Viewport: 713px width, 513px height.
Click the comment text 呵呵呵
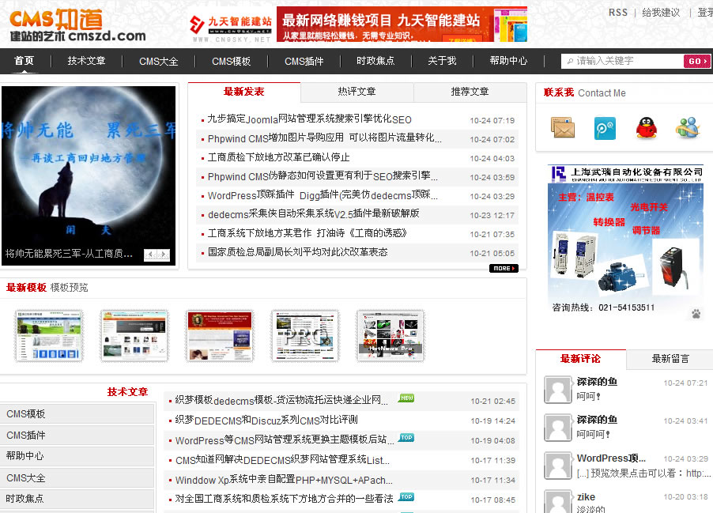(594, 434)
